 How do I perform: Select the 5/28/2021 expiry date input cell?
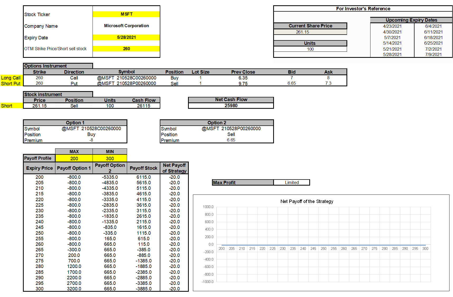[126, 37]
